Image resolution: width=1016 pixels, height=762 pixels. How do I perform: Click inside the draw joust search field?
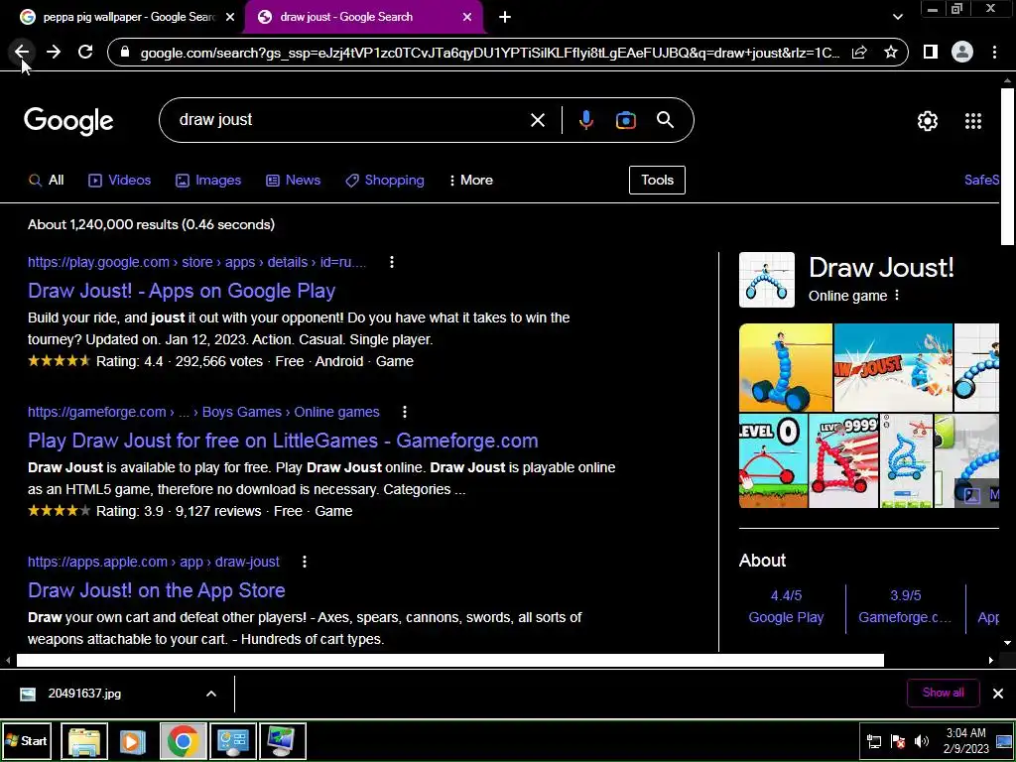pos(350,120)
